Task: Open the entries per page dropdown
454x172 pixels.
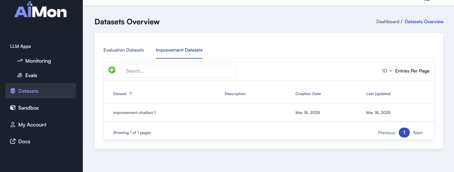Action: (387, 71)
